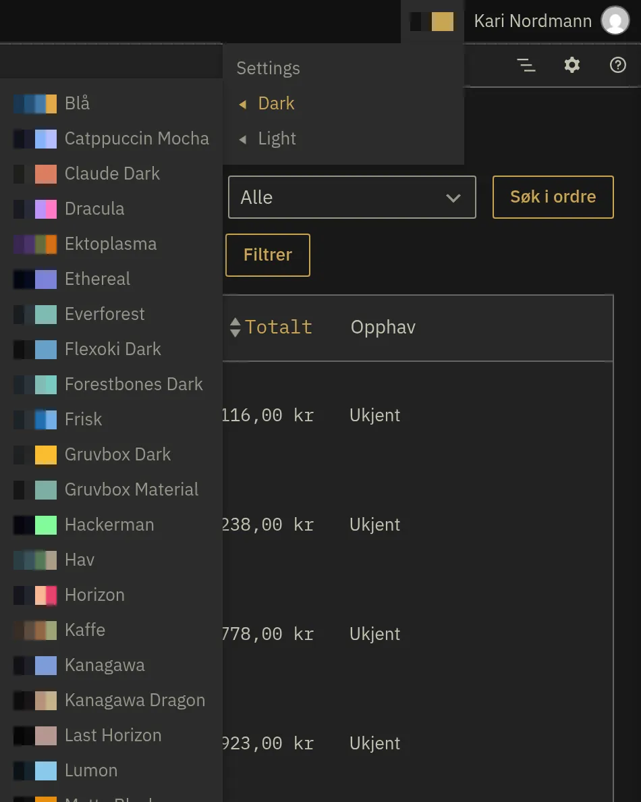
Task: Choose the Kanagawa Dragon theme
Action: tap(111, 701)
